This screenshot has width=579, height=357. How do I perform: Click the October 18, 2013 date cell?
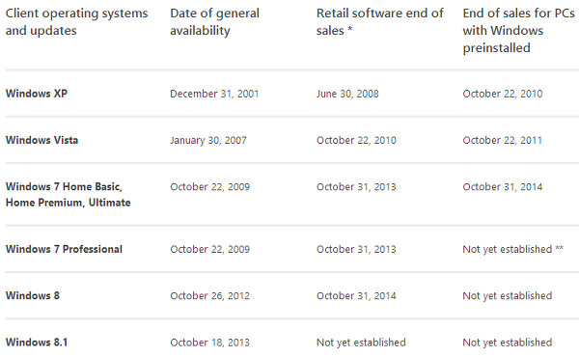tap(209, 343)
